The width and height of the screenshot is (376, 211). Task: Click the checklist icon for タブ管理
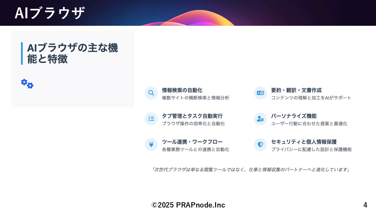(x=151, y=119)
